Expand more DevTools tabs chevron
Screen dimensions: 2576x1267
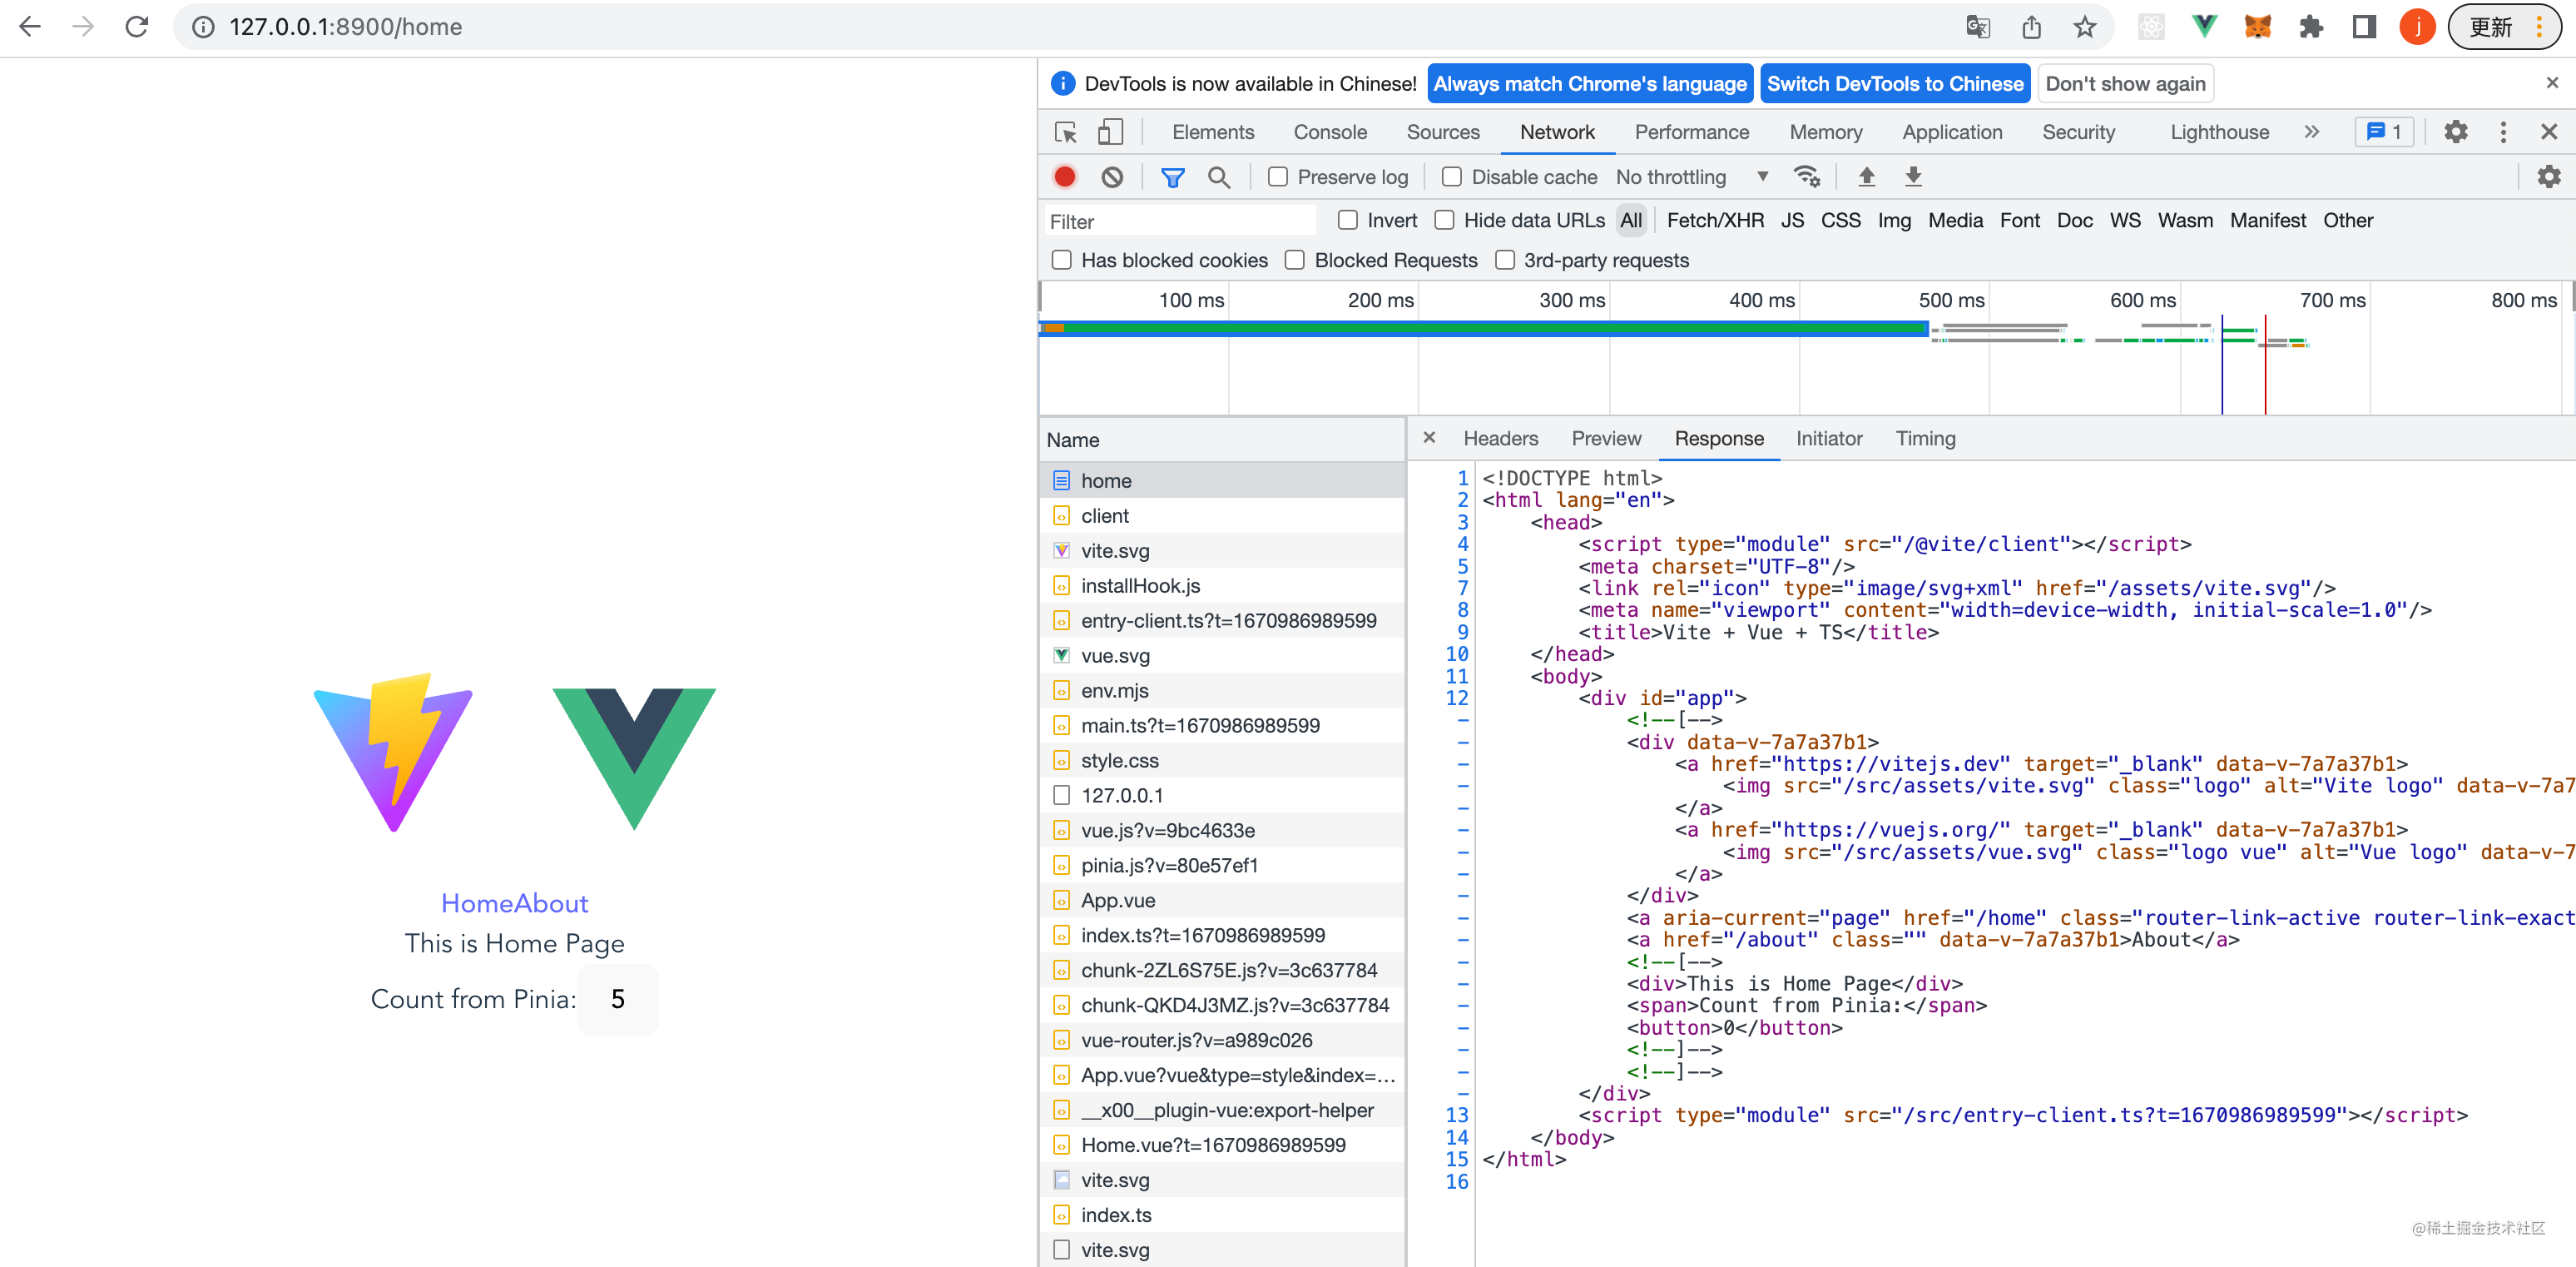[x=2311, y=132]
